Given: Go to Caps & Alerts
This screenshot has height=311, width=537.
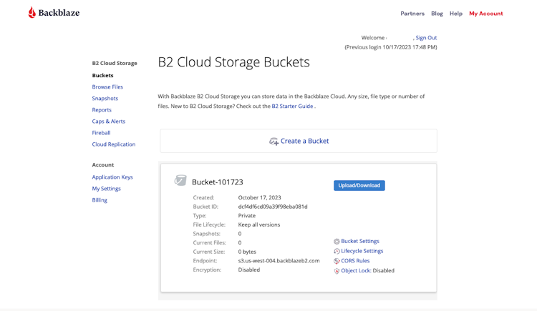Looking at the screenshot, I should pos(109,122).
